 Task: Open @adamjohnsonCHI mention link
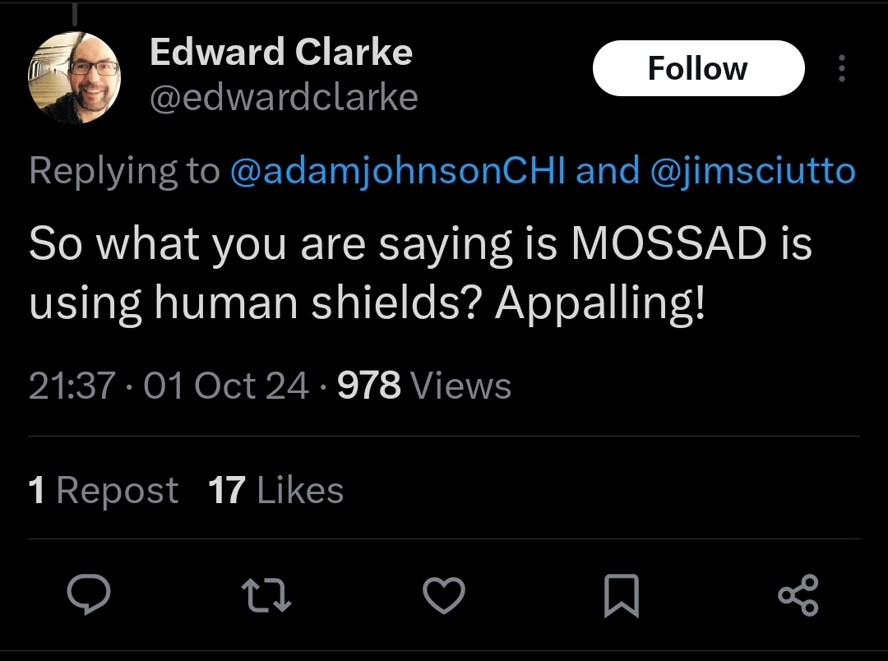(x=398, y=170)
